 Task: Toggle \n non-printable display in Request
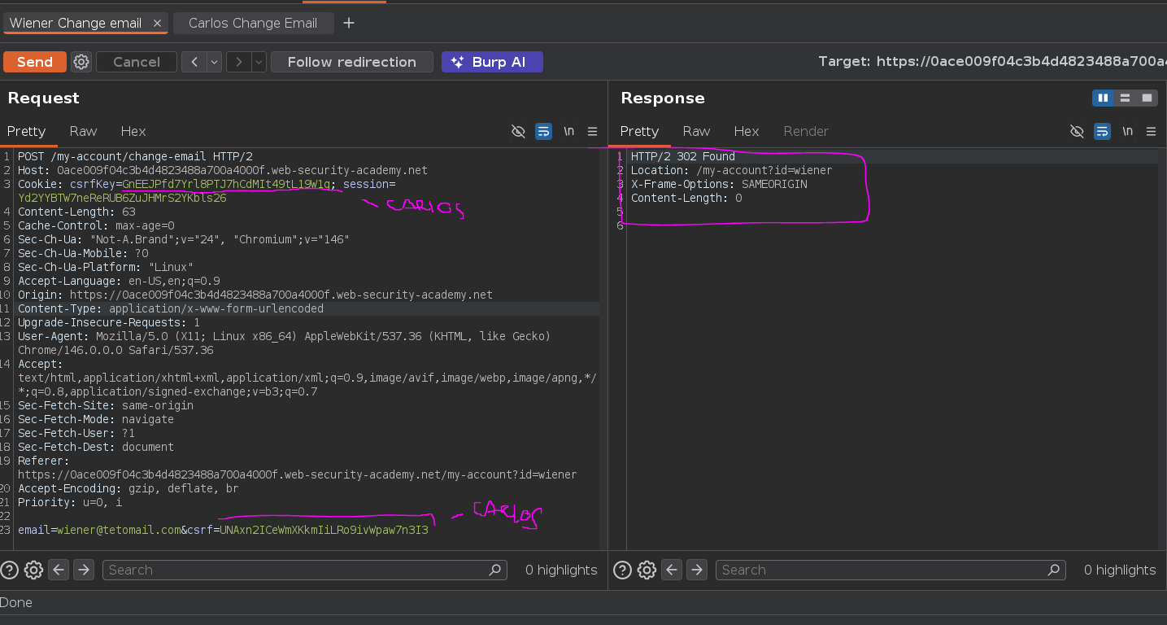(569, 131)
